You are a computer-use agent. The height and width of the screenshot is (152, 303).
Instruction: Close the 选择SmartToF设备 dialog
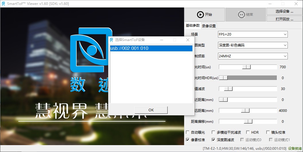pyautogui.click(x=188, y=40)
